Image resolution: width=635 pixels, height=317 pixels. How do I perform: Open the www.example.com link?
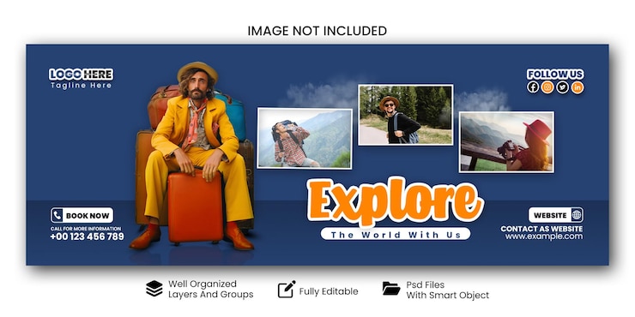coord(544,237)
